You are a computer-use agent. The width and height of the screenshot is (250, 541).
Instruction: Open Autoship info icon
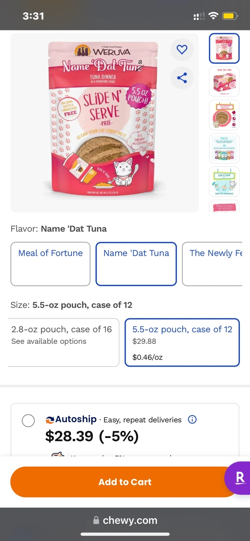pyautogui.click(x=192, y=420)
